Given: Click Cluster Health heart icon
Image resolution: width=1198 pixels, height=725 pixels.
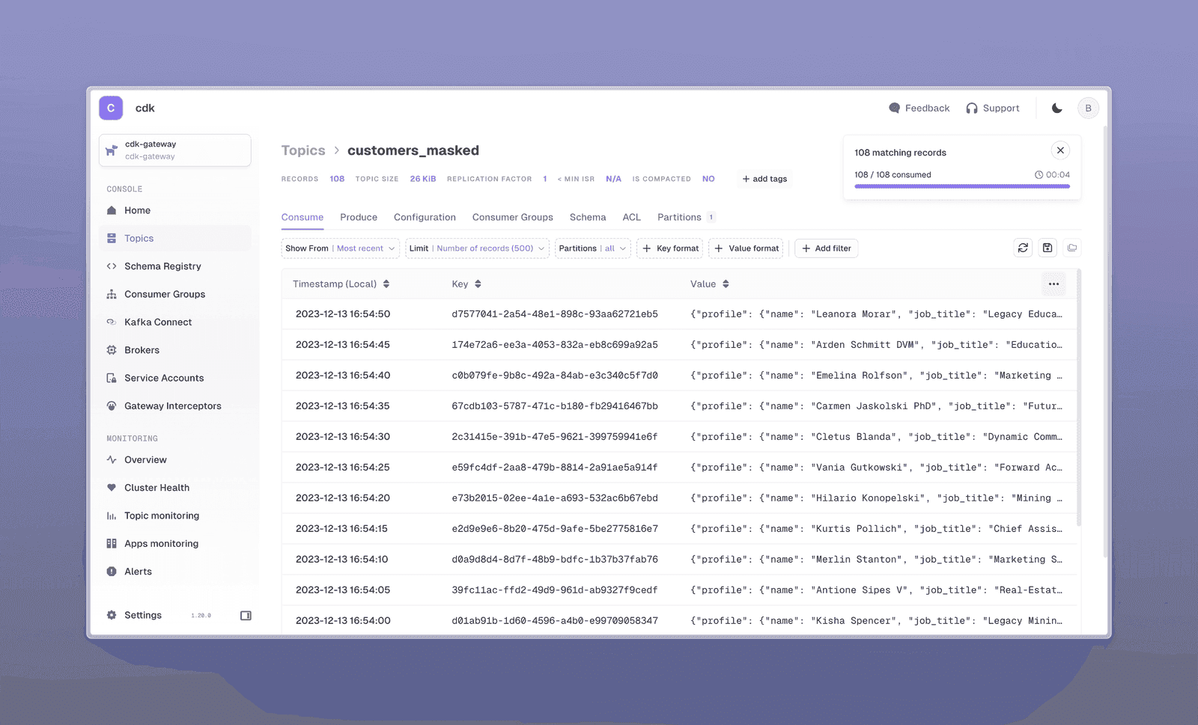Looking at the screenshot, I should coord(112,488).
